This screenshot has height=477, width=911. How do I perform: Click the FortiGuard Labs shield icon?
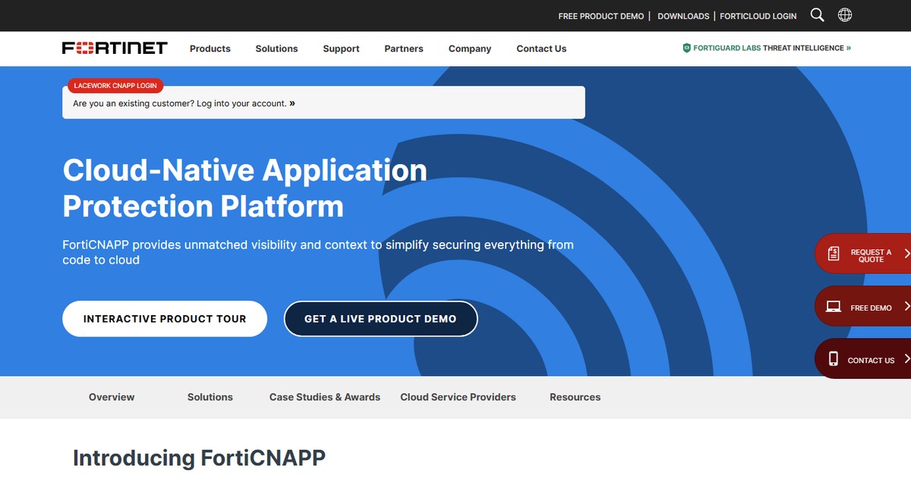(686, 48)
